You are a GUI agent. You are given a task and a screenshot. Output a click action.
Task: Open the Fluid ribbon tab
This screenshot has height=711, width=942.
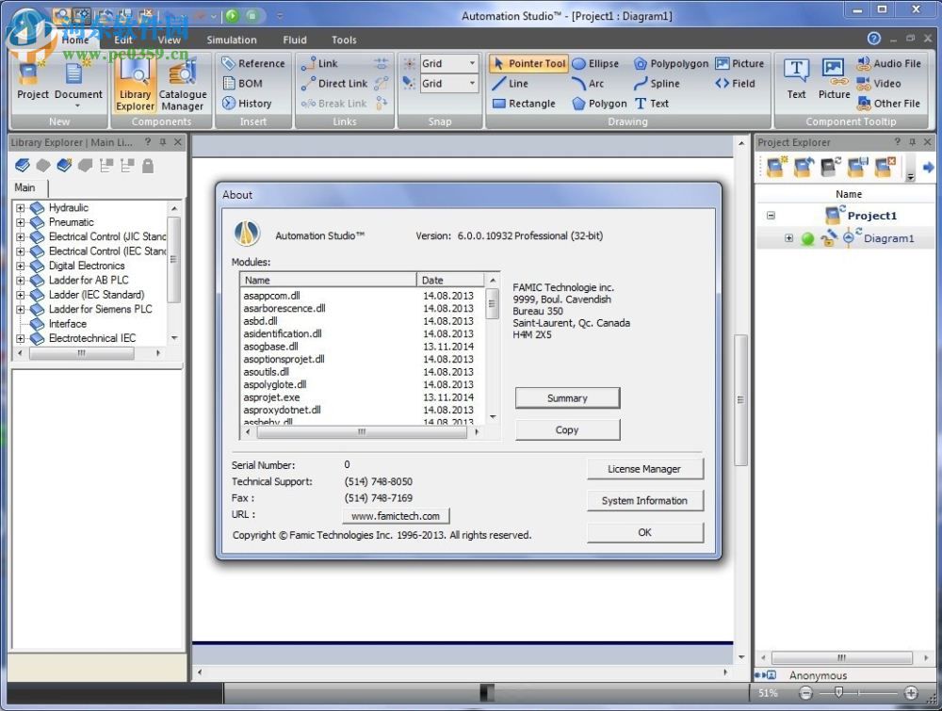point(294,40)
